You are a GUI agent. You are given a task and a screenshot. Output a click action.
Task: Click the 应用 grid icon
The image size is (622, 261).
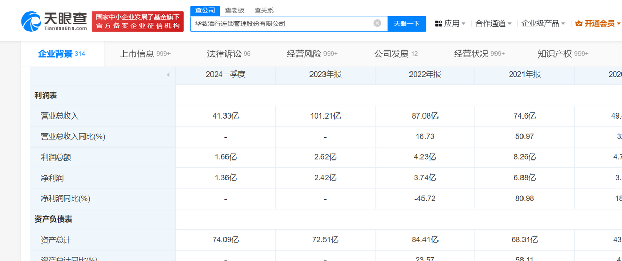(x=438, y=23)
